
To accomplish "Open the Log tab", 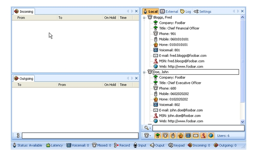I will 185,12.
